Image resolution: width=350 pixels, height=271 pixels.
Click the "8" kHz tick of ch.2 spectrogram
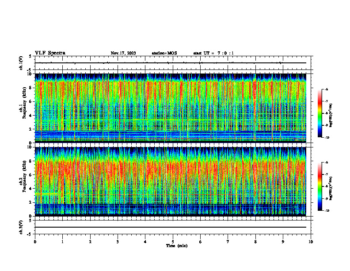(x=31, y=161)
